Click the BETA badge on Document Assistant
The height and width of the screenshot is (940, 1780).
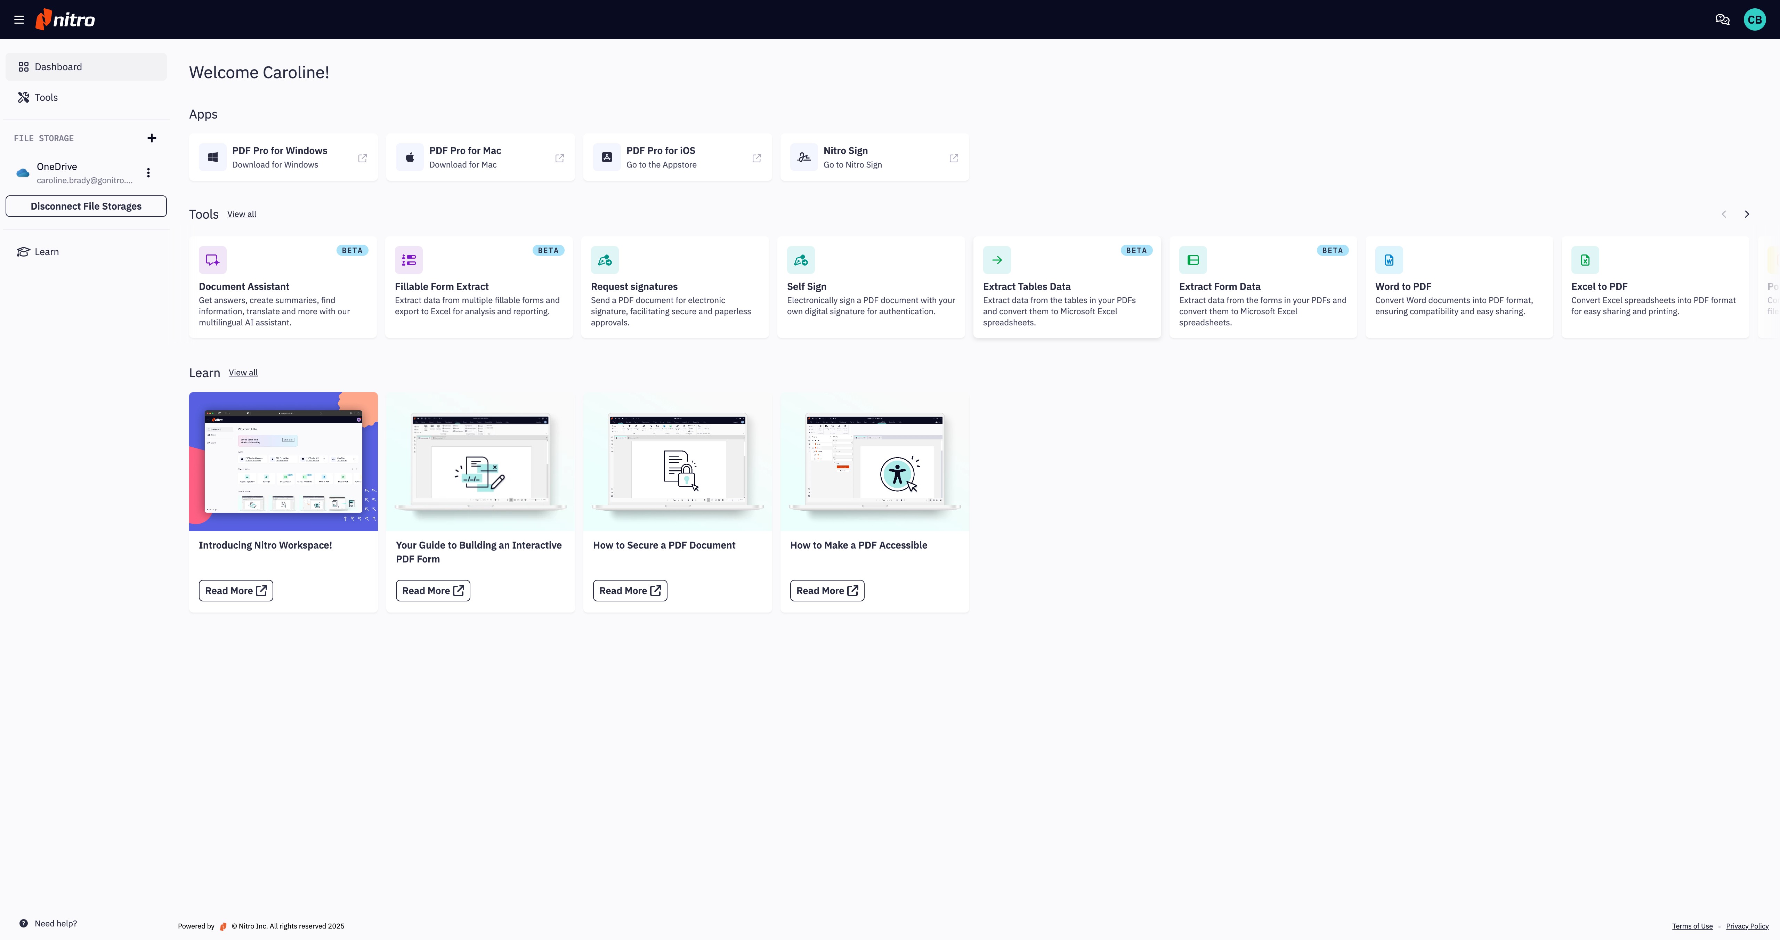(x=353, y=250)
